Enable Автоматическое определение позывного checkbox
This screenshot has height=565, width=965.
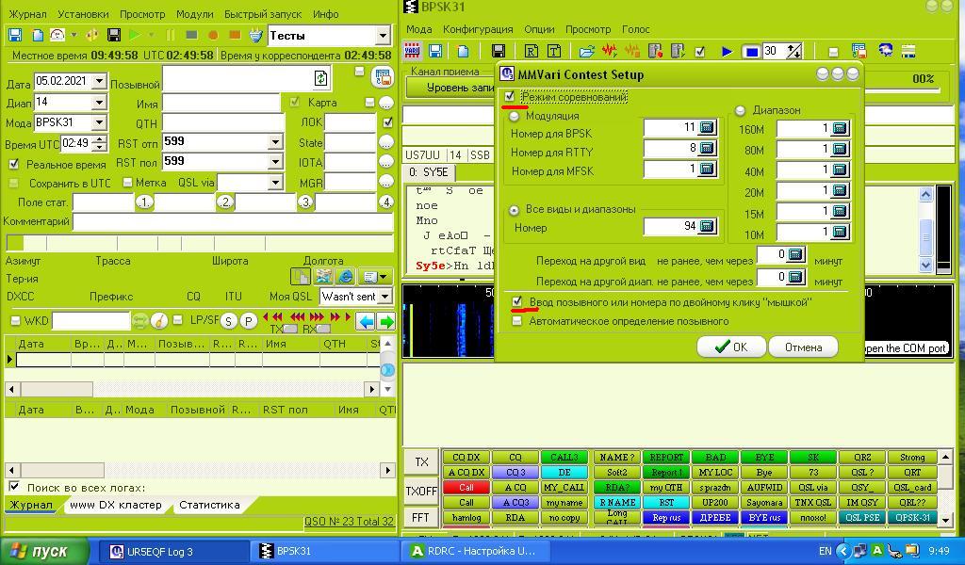516,321
